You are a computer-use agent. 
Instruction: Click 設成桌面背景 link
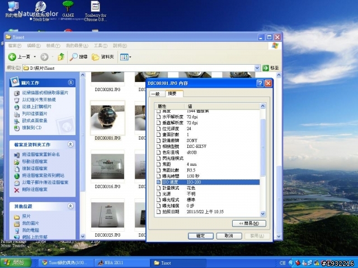click(35, 121)
